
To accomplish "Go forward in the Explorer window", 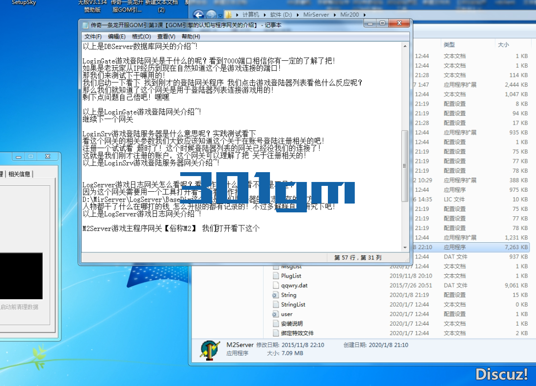I will (x=211, y=15).
